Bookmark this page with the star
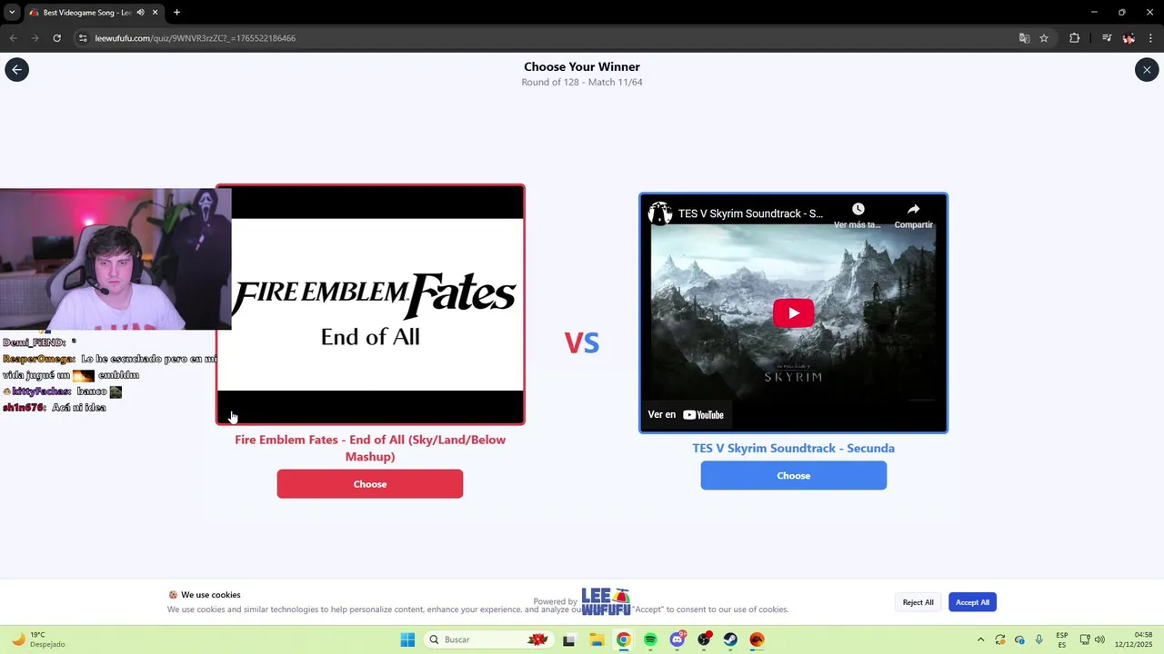1164x654 pixels. pyautogui.click(x=1044, y=38)
